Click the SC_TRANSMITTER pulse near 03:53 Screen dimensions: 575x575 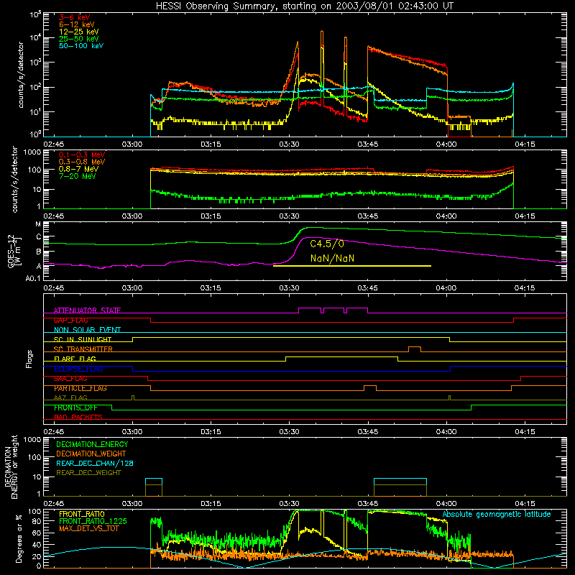(415, 349)
